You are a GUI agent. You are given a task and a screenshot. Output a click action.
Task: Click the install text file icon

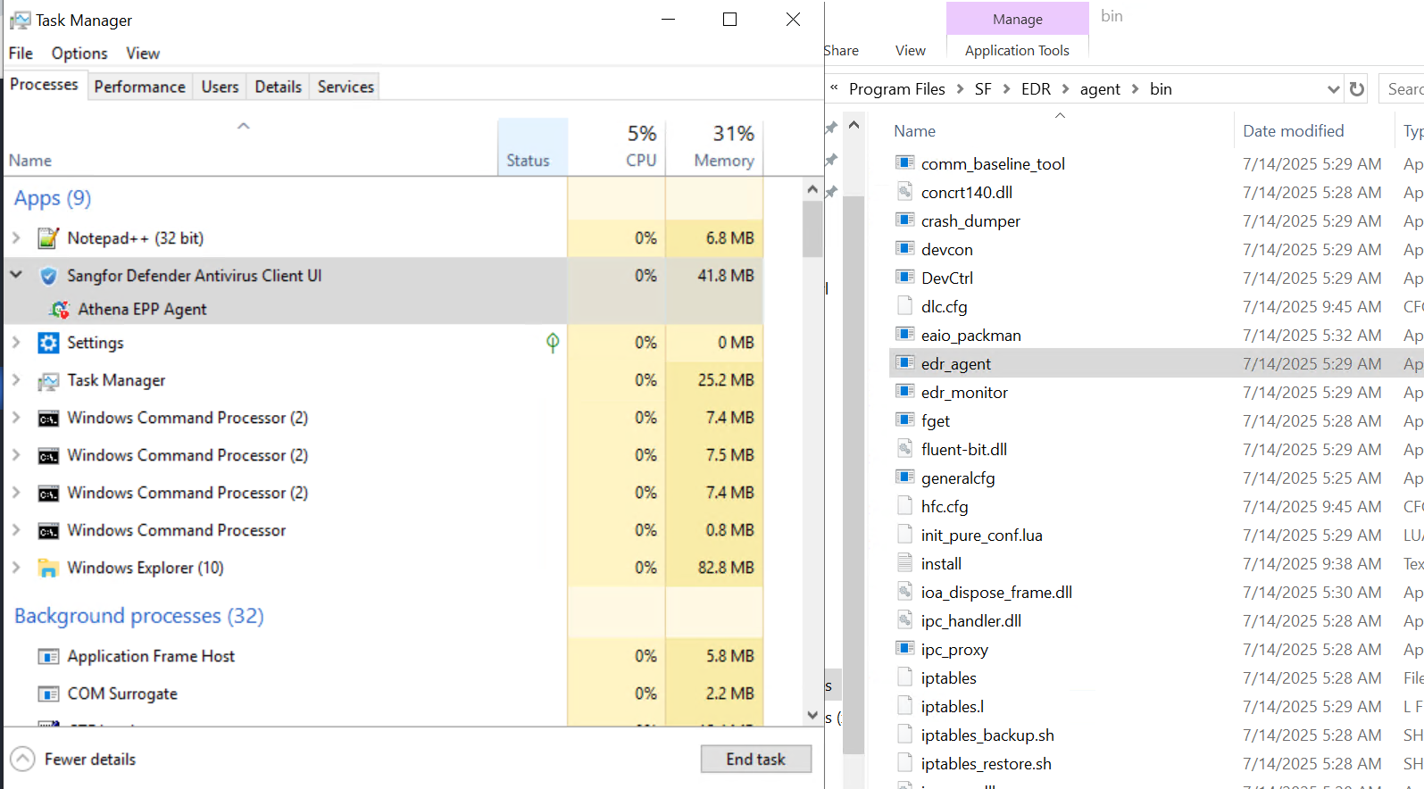point(905,563)
